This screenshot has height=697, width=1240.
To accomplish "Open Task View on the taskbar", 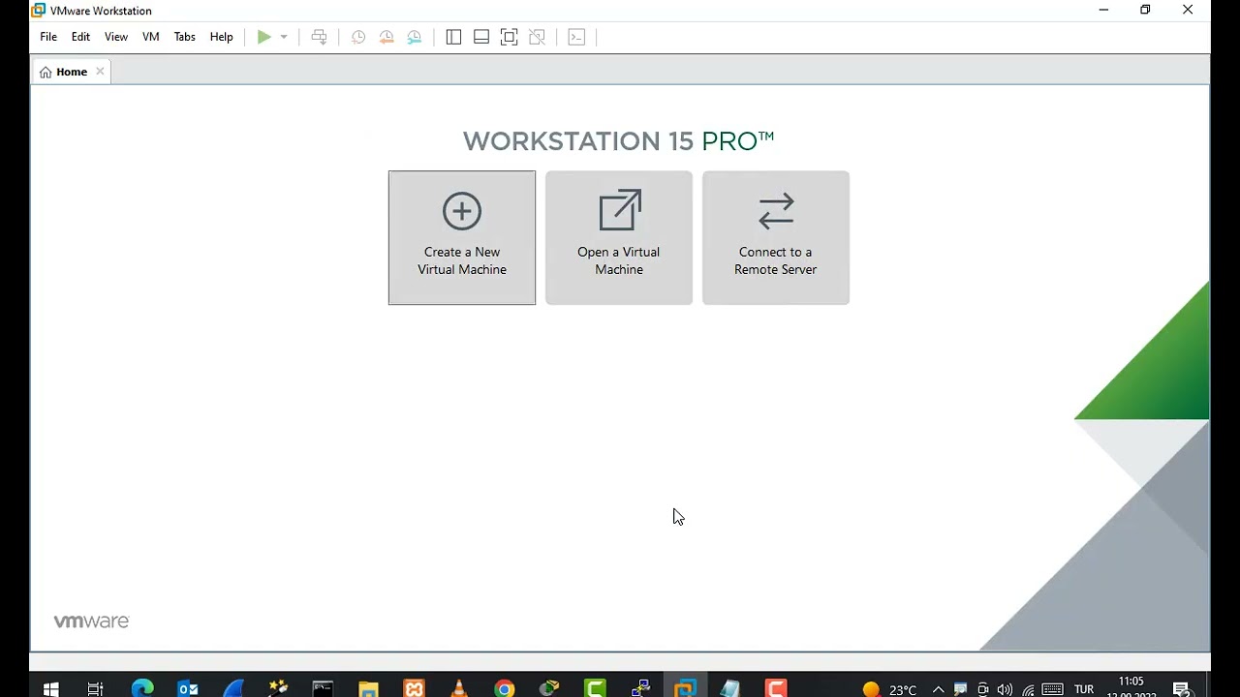I will (x=96, y=688).
